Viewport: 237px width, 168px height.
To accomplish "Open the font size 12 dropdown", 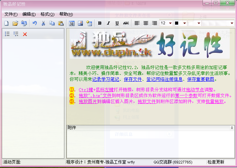I will (170, 23).
